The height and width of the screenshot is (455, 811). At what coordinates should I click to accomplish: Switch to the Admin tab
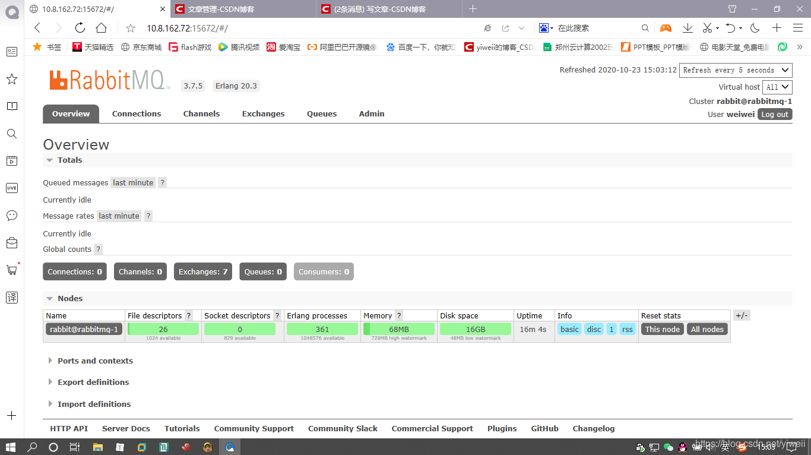coord(372,114)
